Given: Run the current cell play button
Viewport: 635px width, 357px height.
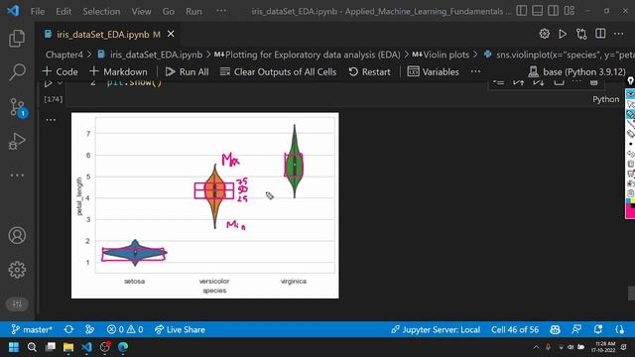Looking at the screenshot, I should [x=48, y=83].
